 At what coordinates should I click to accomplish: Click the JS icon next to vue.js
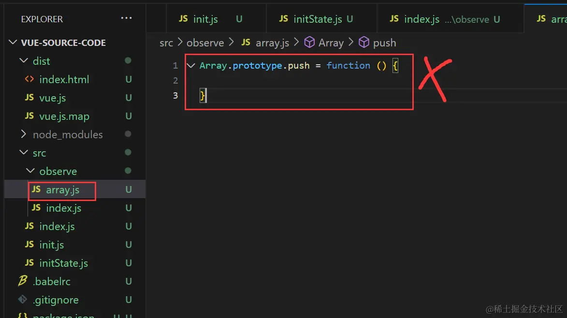[x=29, y=98]
